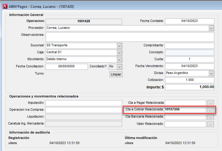Expand the Proveedor dropdown
222x151 pixels.
(211, 28)
